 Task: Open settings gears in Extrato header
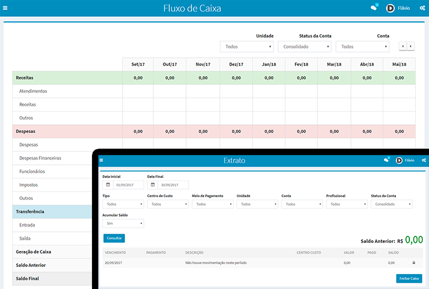[423, 160]
